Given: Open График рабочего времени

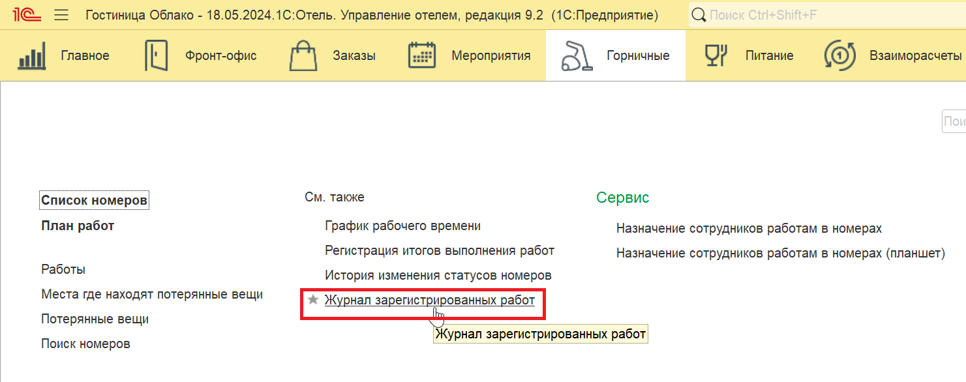Looking at the screenshot, I should pos(402,226).
